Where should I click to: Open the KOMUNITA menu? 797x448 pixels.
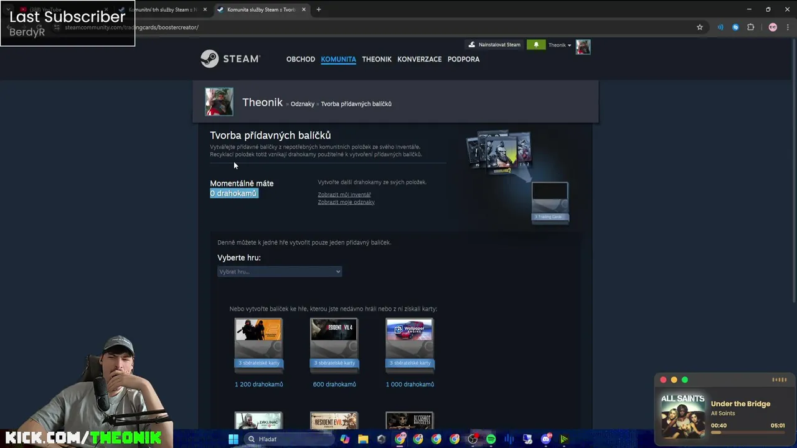(339, 59)
